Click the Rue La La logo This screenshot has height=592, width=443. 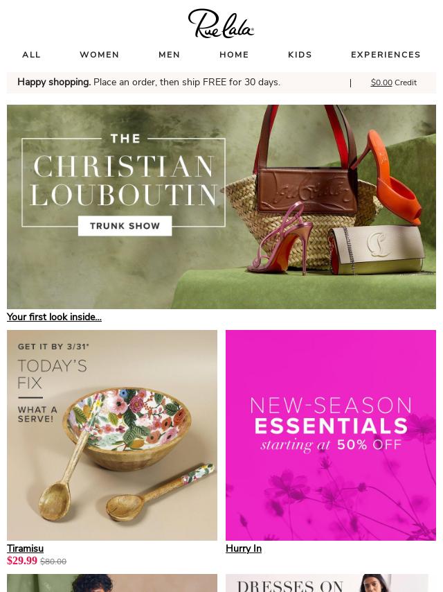coord(221,24)
